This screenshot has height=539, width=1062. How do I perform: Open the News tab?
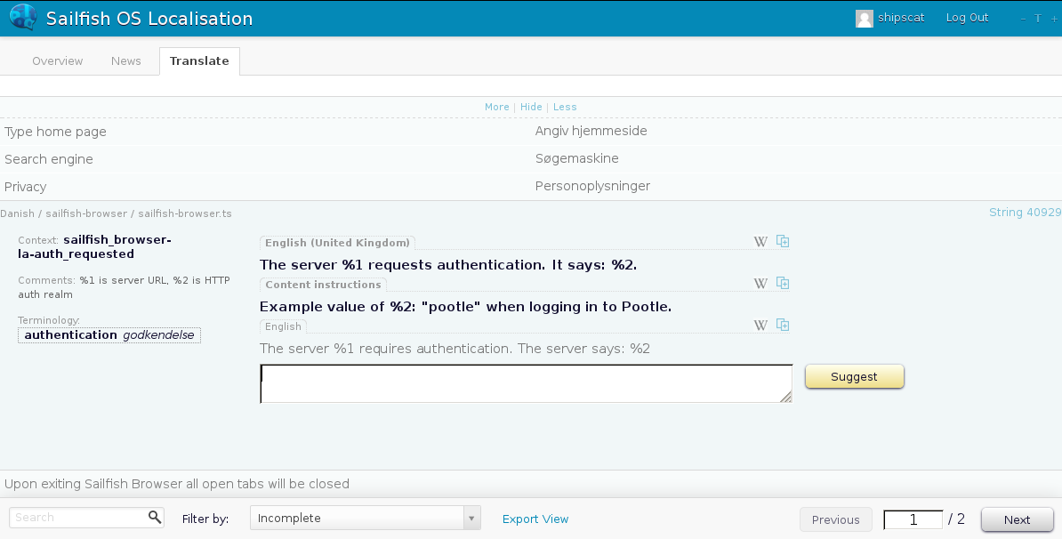[125, 61]
